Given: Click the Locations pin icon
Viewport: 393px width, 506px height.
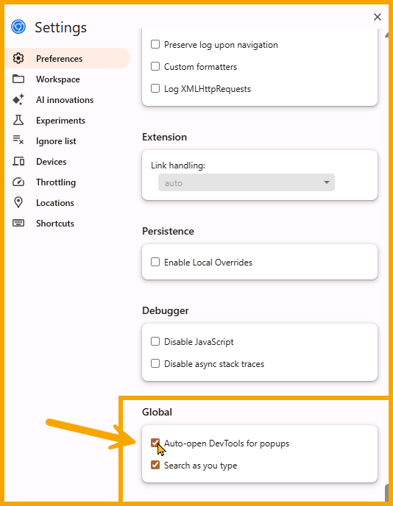Looking at the screenshot, I should pyautogui.click(x=18, y=203).
